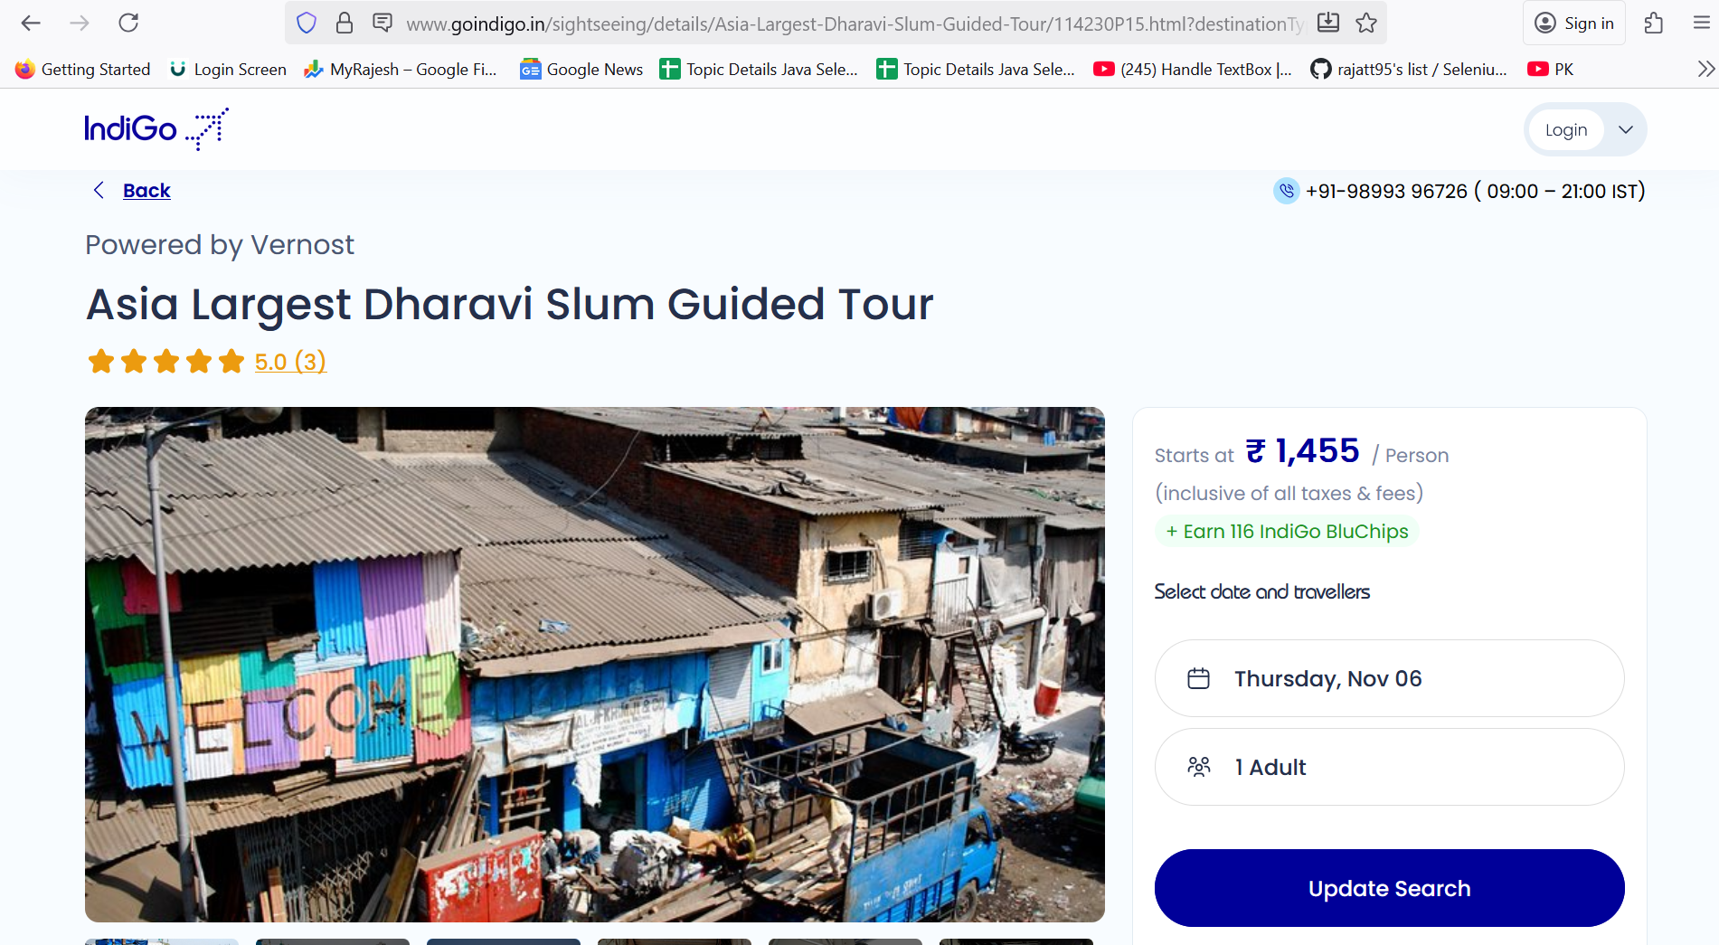Open the tracking protection shield icon
This screenshot has width=1719, height=945.
tap(307, 23)
